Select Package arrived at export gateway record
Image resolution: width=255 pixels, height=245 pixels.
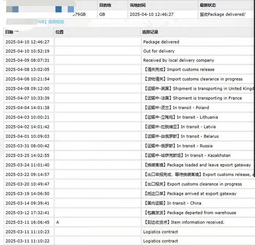[x=190, y=194]
